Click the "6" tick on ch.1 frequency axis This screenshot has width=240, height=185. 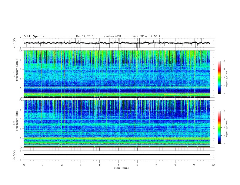coord(21,69)
